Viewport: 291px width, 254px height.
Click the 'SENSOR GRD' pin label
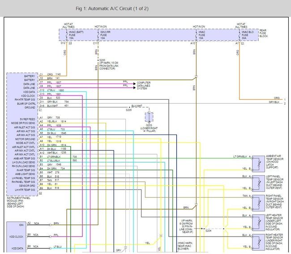[27, 186]
